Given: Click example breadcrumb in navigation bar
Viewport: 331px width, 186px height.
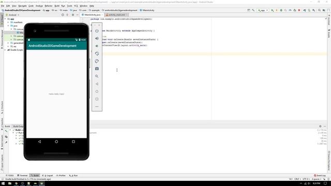Looking at the screenshot, I should pyautogui.click(x=94, y=10).
